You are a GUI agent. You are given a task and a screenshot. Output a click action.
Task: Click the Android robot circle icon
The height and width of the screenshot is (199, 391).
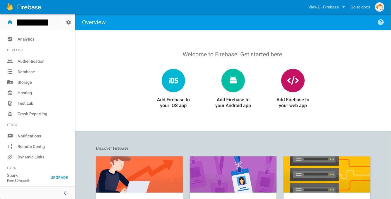233,81
